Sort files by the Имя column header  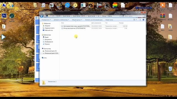[x=63, y=23]
